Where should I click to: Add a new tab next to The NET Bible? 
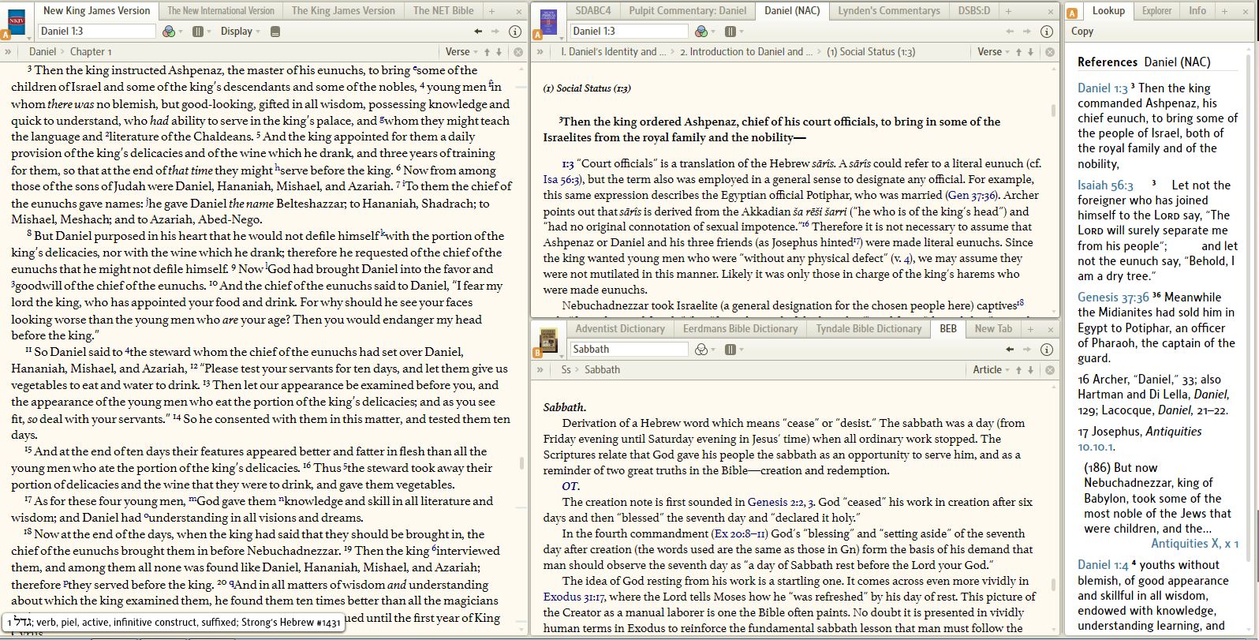pos(491,11)
